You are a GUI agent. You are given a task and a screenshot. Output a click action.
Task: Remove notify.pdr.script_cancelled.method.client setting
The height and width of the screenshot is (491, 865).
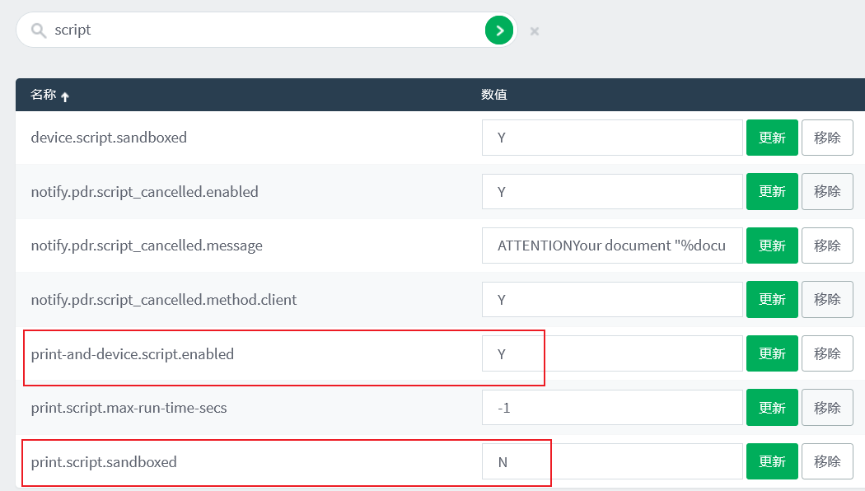coord(827,300)
